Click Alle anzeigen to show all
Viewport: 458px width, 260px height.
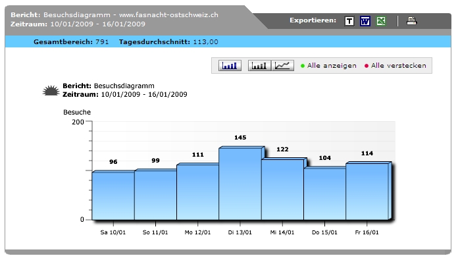point(332,66)
